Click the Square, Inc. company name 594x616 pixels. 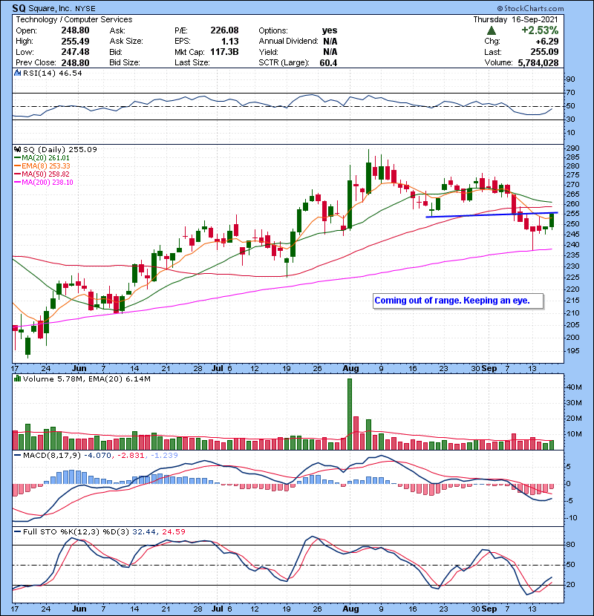click(x=50, y=8)
